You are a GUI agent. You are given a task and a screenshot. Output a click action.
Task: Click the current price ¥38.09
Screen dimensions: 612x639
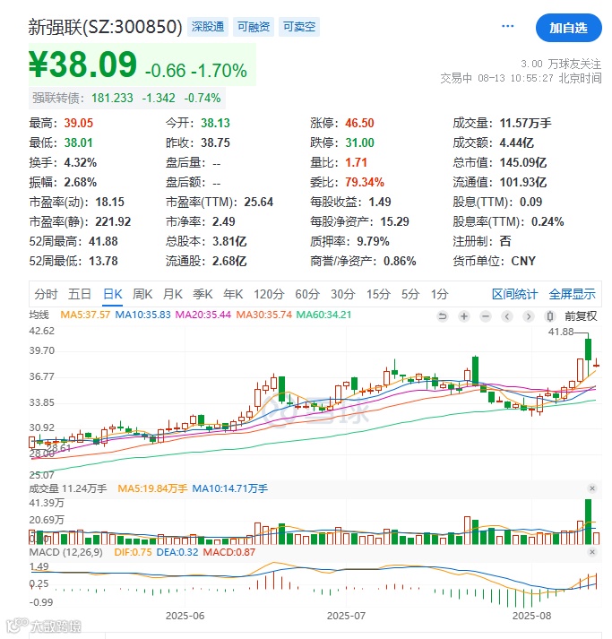[82, 65]
